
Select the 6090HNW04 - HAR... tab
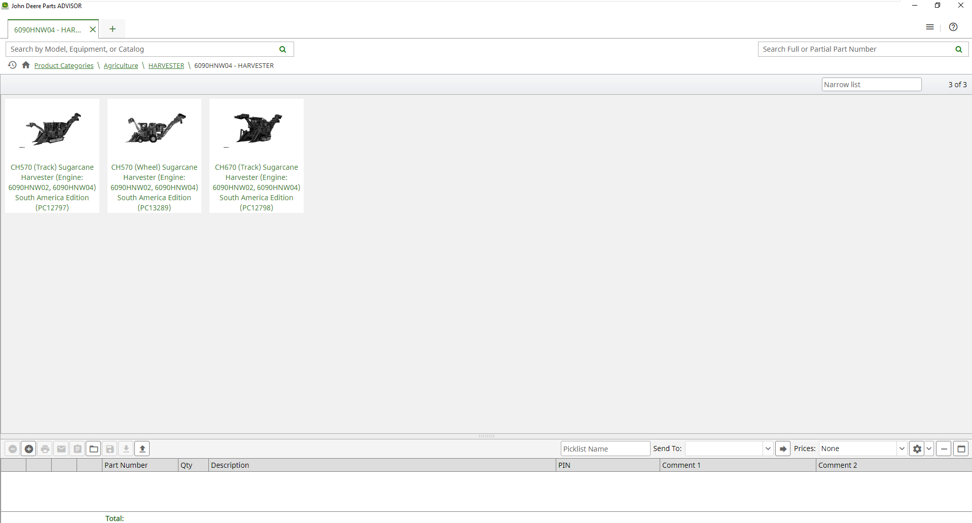pyautogui.click(x=48, y=30)
